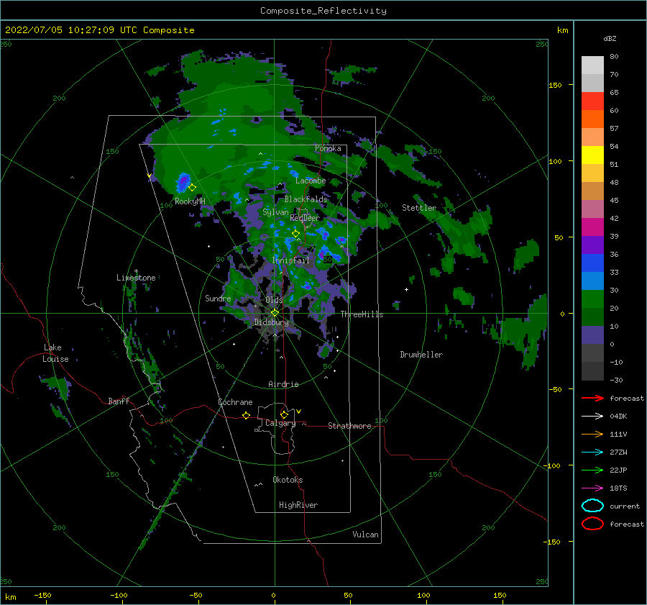The height and width of the screenshot is (605, 647).
Task: Click the orange 111V arrow legend icon
Action: 592,434
